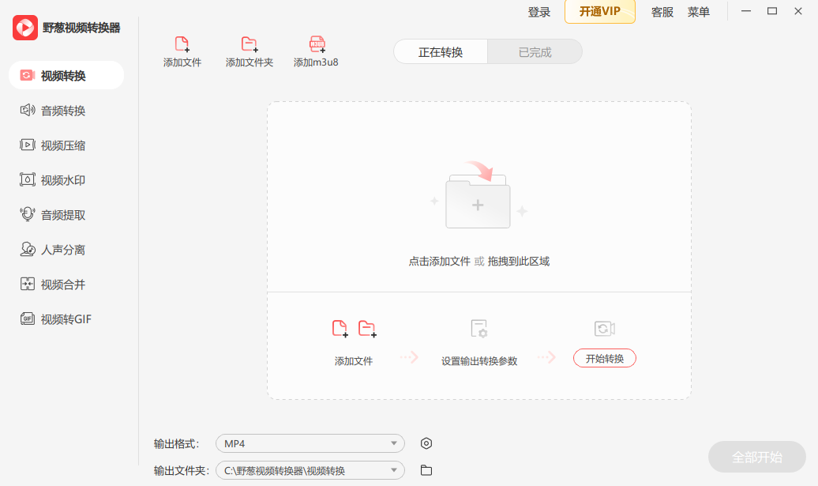Select 视频水印 from the sidebar
This screenshot has width=818, height=486.
tap(55, 179)
